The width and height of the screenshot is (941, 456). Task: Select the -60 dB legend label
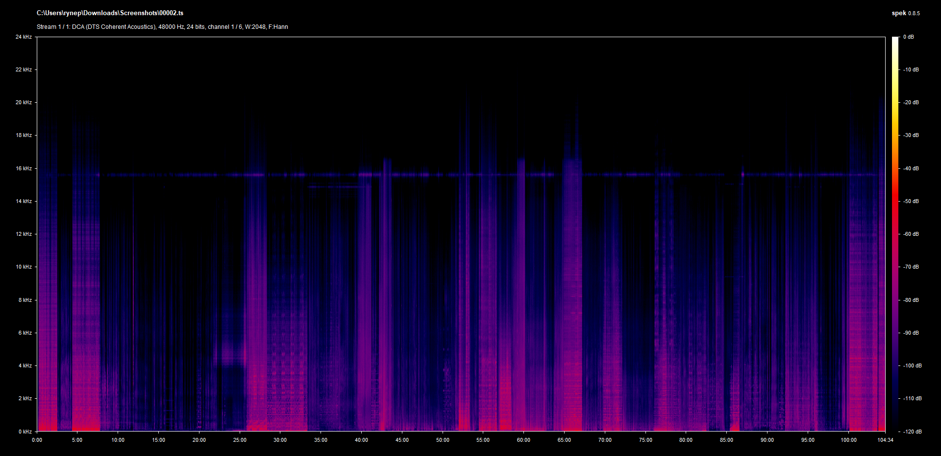(x=911, y=234)
